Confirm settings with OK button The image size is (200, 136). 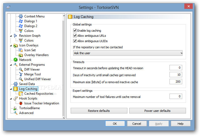115,124
